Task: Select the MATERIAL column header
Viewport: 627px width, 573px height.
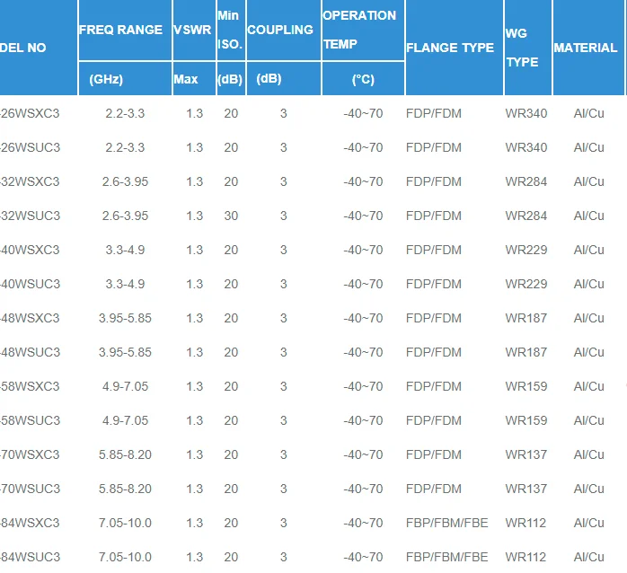Action: (x=586, y=48)
